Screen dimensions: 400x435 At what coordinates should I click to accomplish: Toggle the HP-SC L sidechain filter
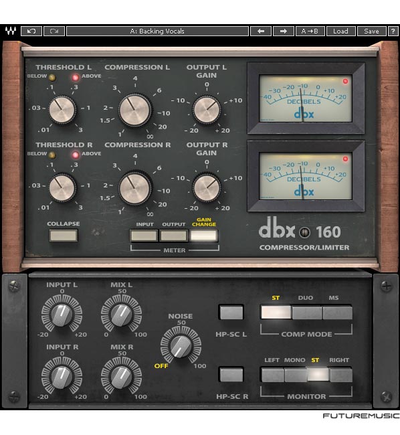point(231,313)
